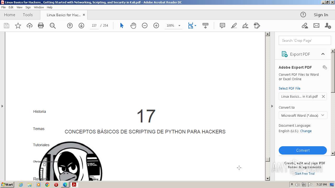Open Google Chrome from the taskbar

pyautogui.click(x=47, y=185)
